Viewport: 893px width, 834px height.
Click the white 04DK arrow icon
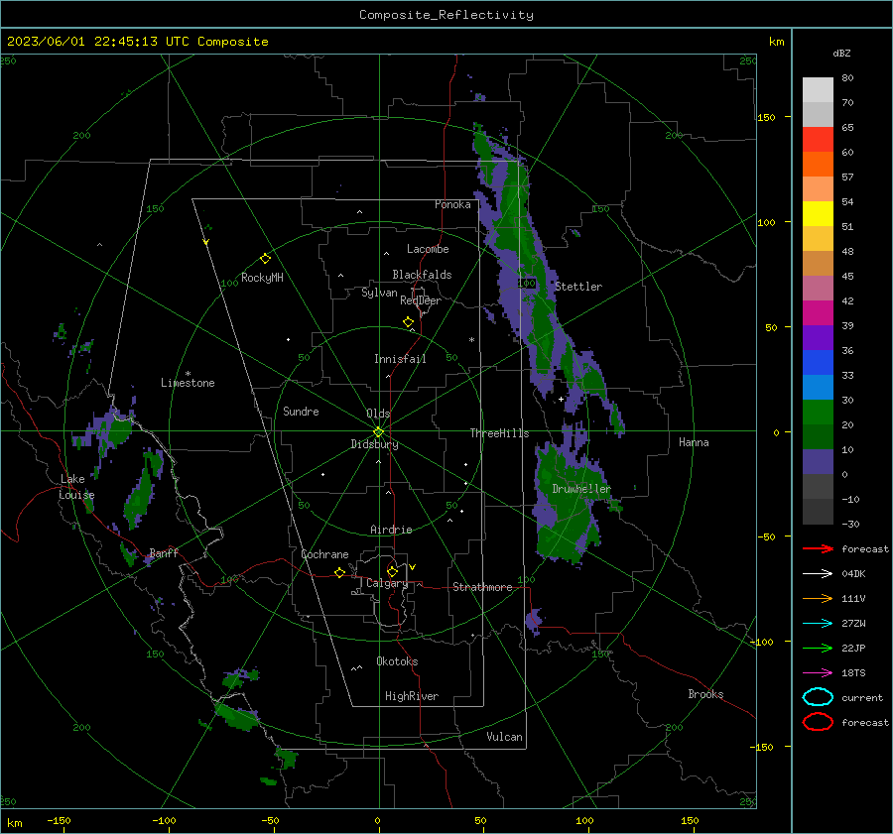point(818,574)
